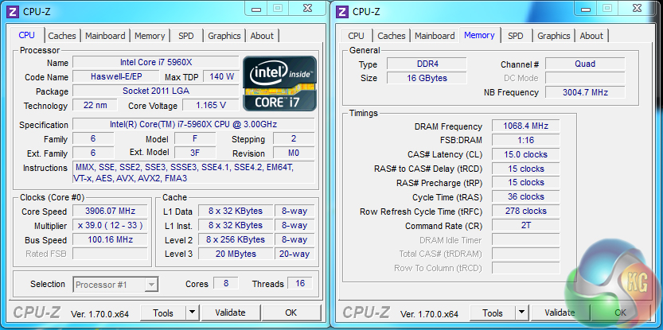663x330 pixels.
Task: Click the Package value Socket 2011 LGA
Action: coord(156,91)
